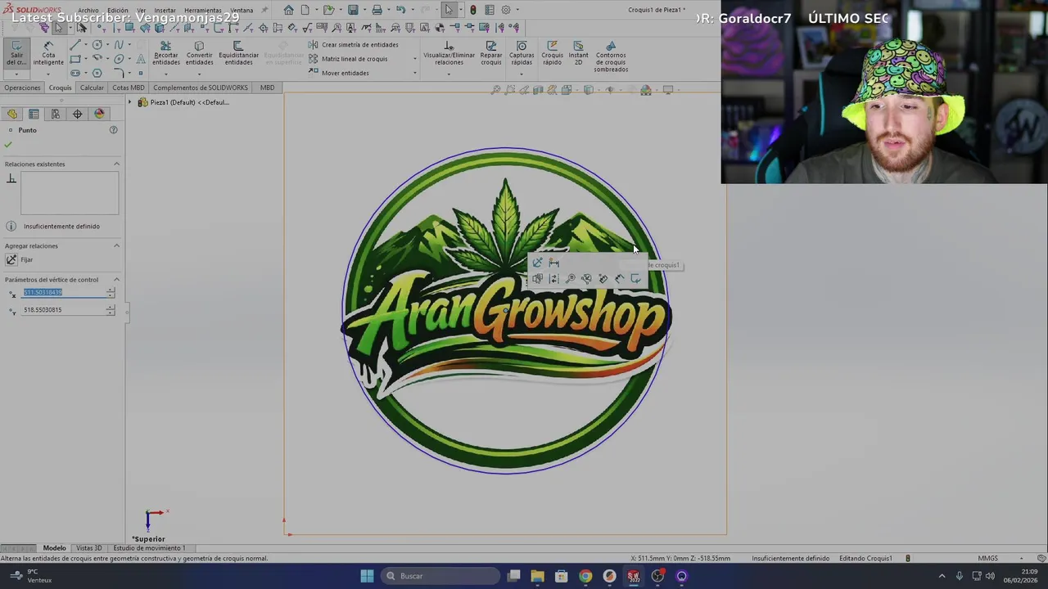Click the Home icon in top toolbar
Viewport: 1048px width, 589px height.
(288, 10)
